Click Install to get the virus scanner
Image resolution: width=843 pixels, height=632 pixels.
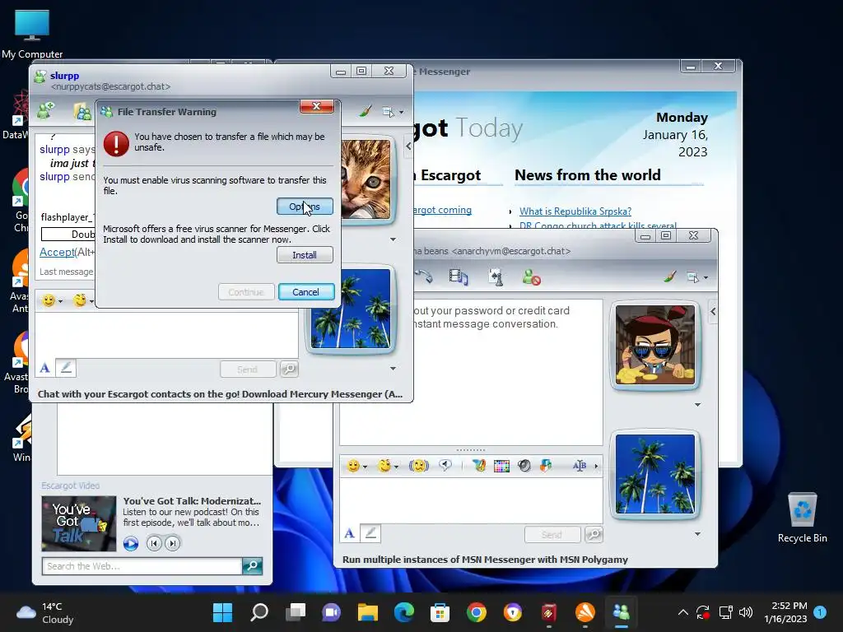(305, 255)
